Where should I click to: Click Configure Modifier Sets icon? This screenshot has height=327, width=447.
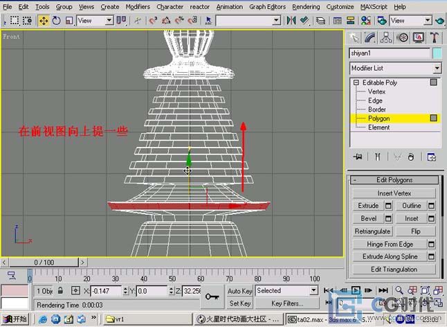click(431, 157)
